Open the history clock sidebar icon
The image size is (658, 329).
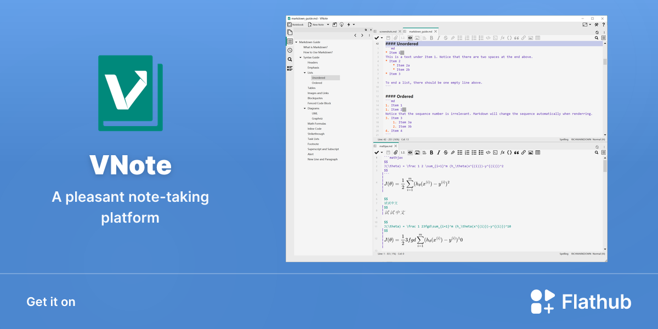tap(290, 50)
